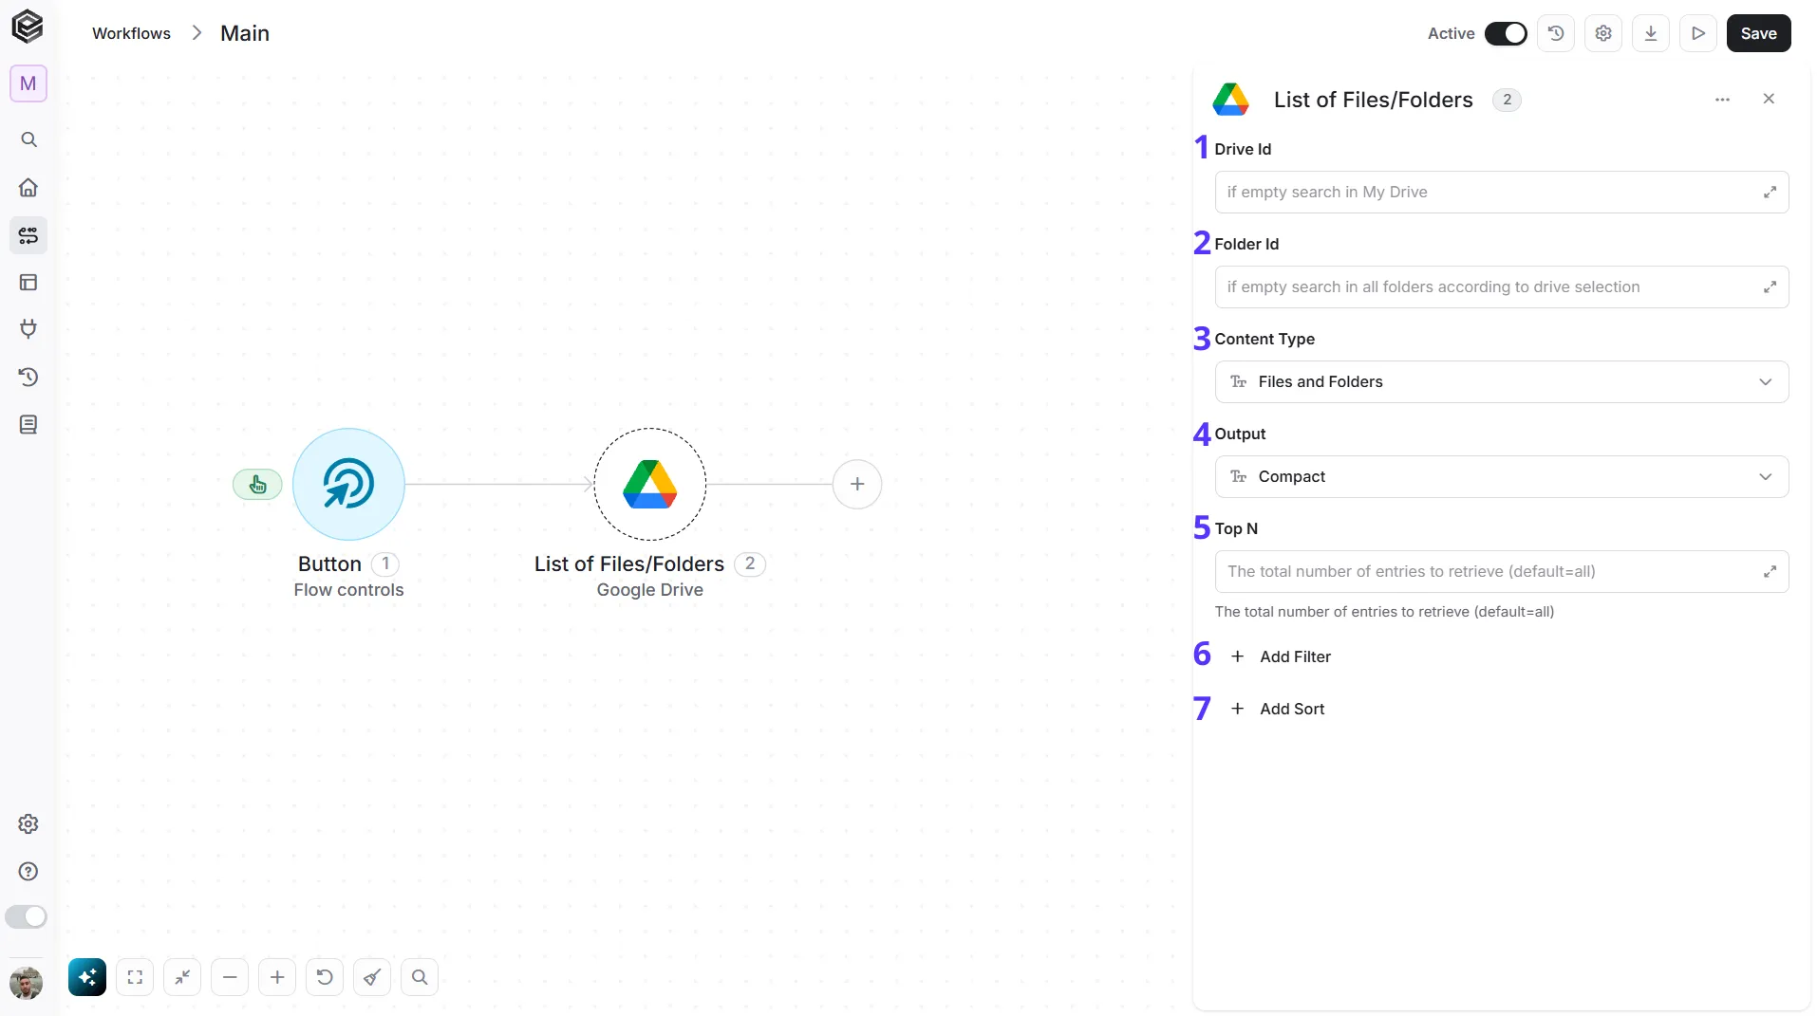The height and width of the screenshot is (1016, 1817).
Task: Open the Content Type dropdown
Action: (1502, 381)
